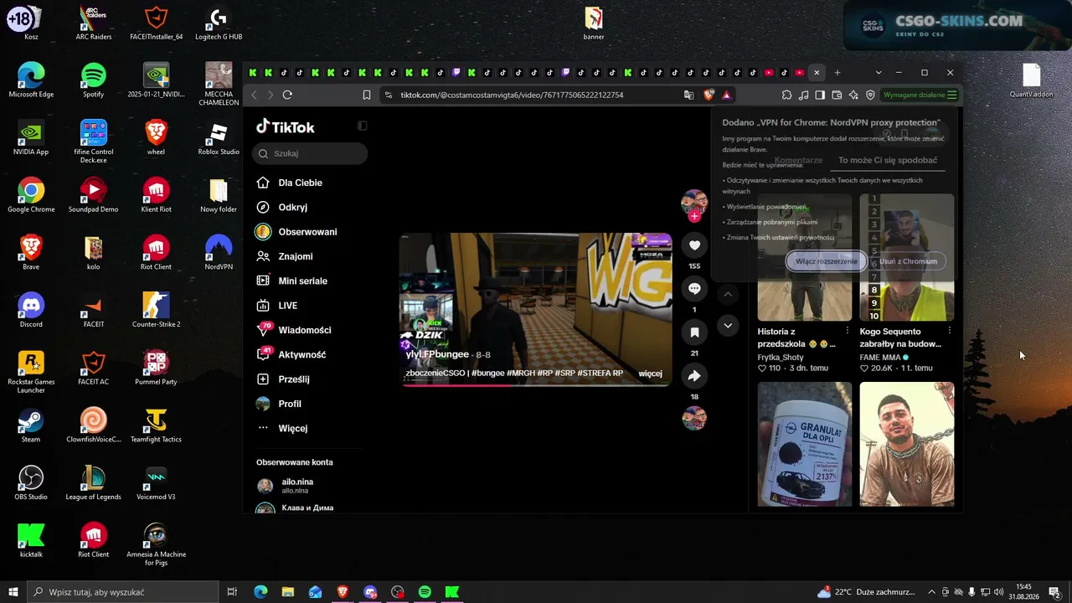Go to next video with down chevron
Image resolution: width=1072 pixels, height=603 pixels.
[x=728, y=325]
